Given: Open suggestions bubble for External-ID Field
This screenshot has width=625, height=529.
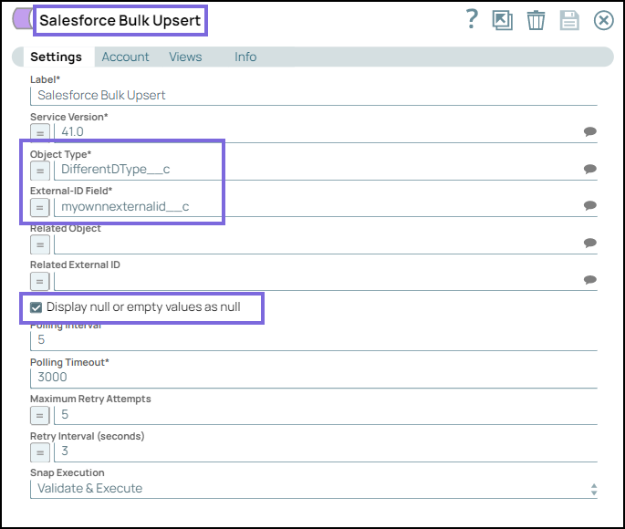Looking at the screenshot, I should 590,205.
